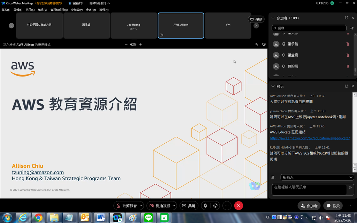The image size is (357, 223).
Task: Open the 音訊和視訊(A) menu
Action: pos(59,10)
